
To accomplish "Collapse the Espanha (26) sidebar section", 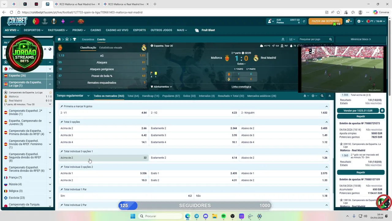I will coord(50,76).
